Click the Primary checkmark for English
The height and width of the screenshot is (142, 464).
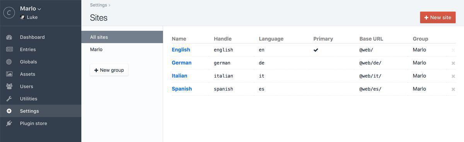pos(316,50)
